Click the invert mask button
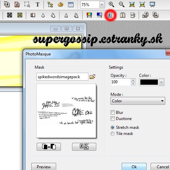 [49, 147]
